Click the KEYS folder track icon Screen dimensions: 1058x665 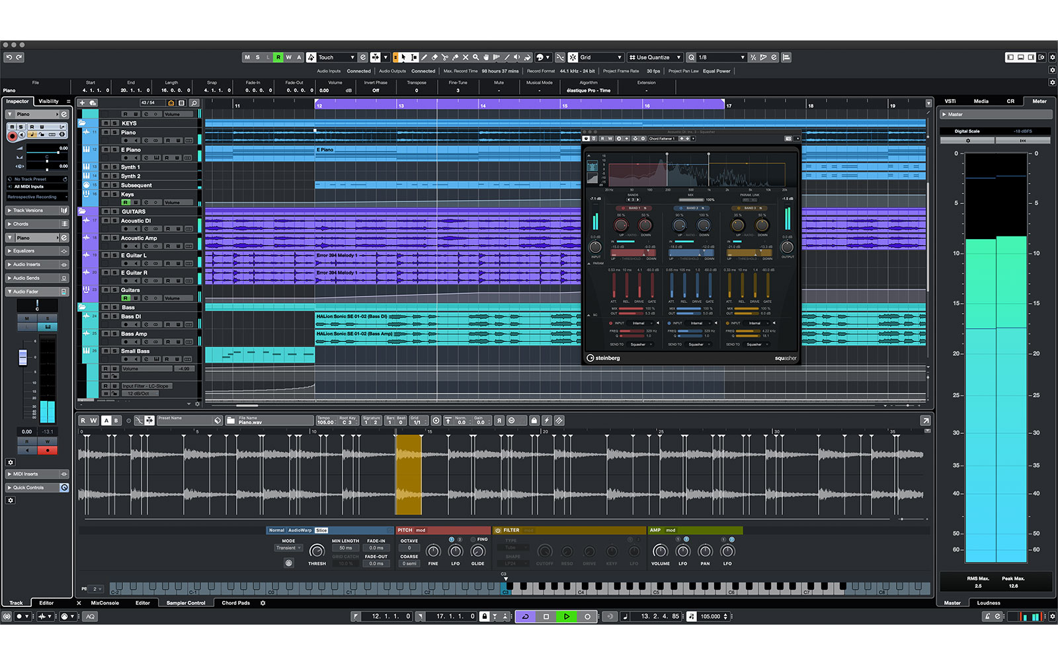point(82,123)
